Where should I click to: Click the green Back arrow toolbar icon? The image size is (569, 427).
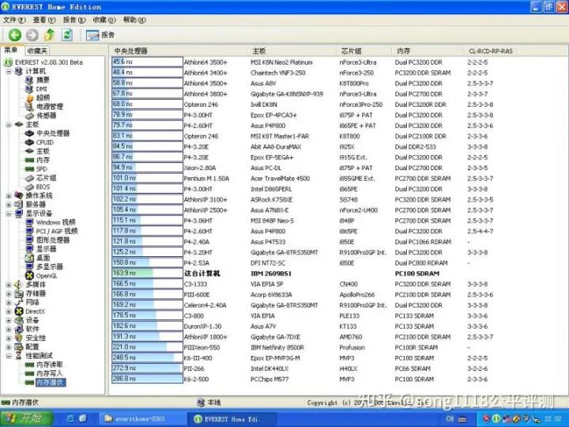tap(14, 35)
